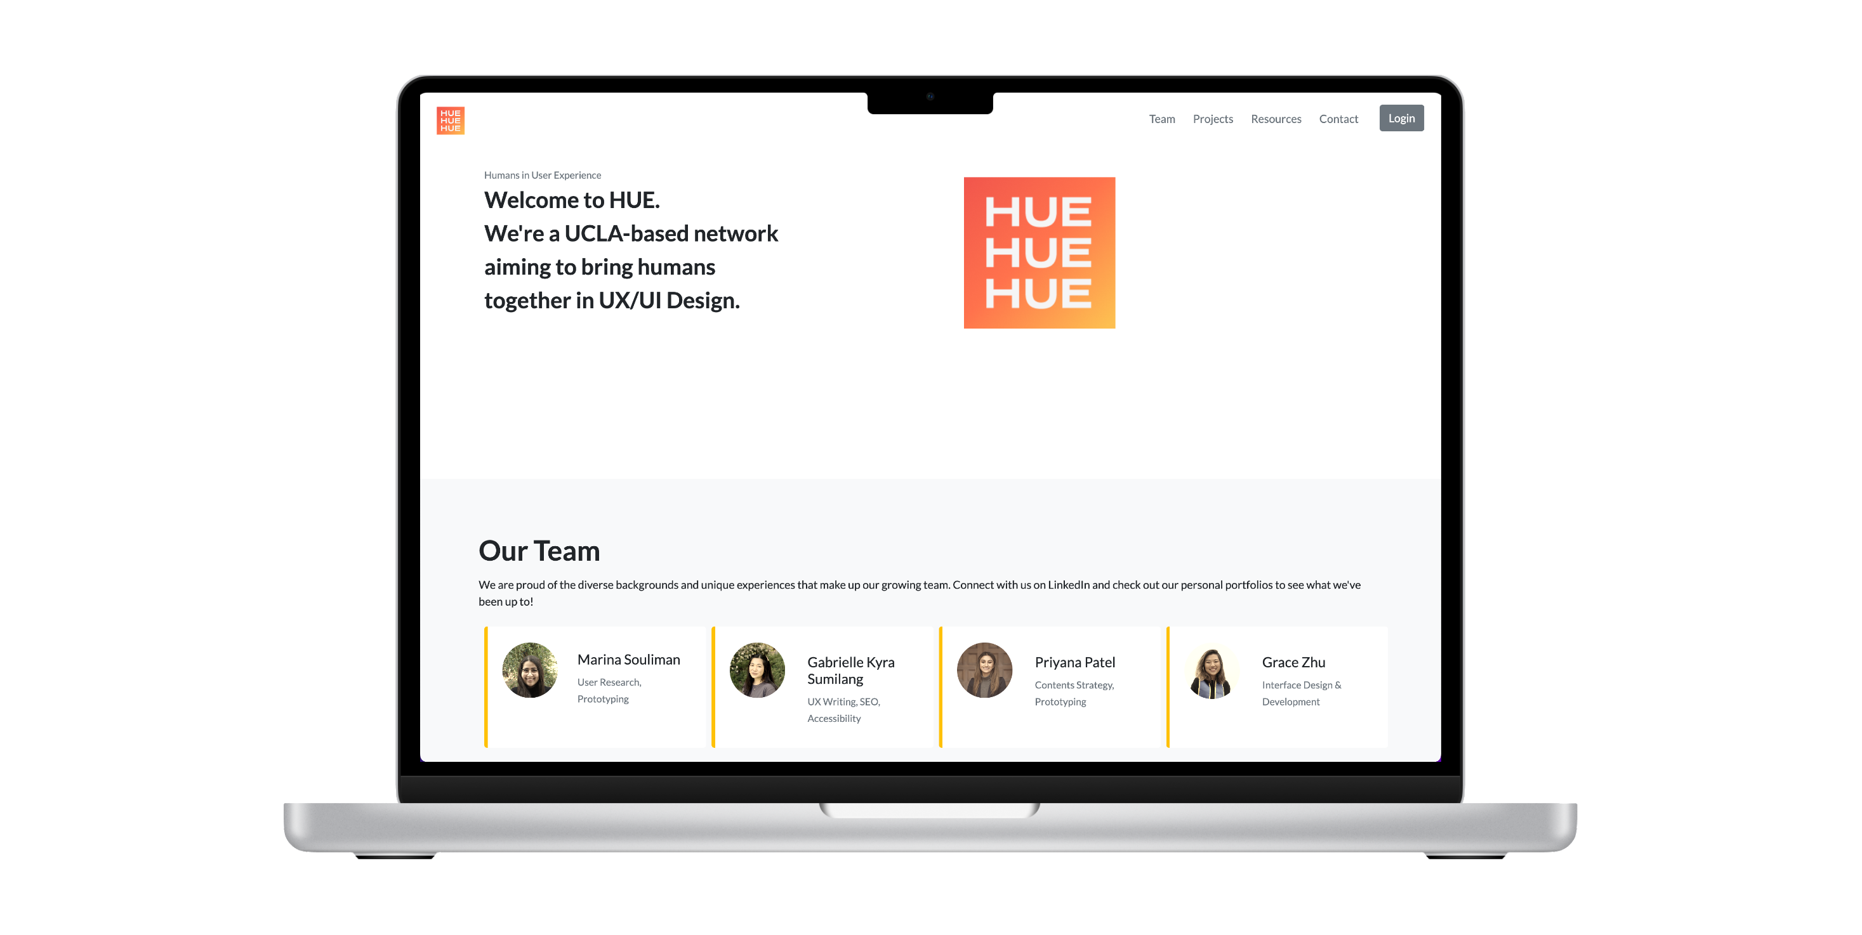Click the Contact navigation link
Viewport: 1862px width, 935px height.
coord(1337,117)
